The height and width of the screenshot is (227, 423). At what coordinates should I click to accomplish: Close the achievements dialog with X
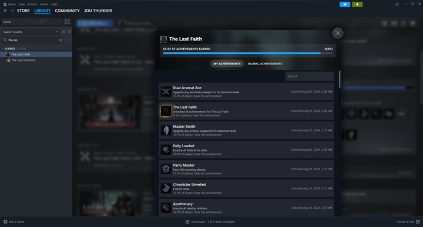click(x=338, y=33)
